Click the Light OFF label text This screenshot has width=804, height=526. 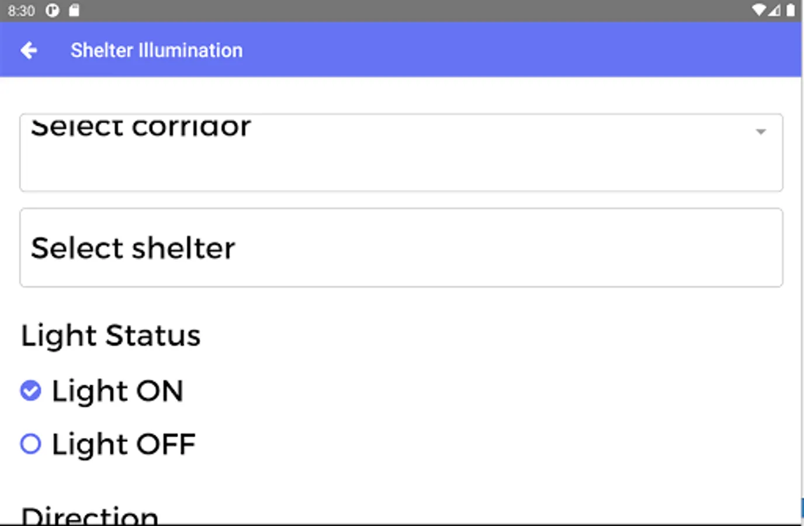click(x=123, y=445)
